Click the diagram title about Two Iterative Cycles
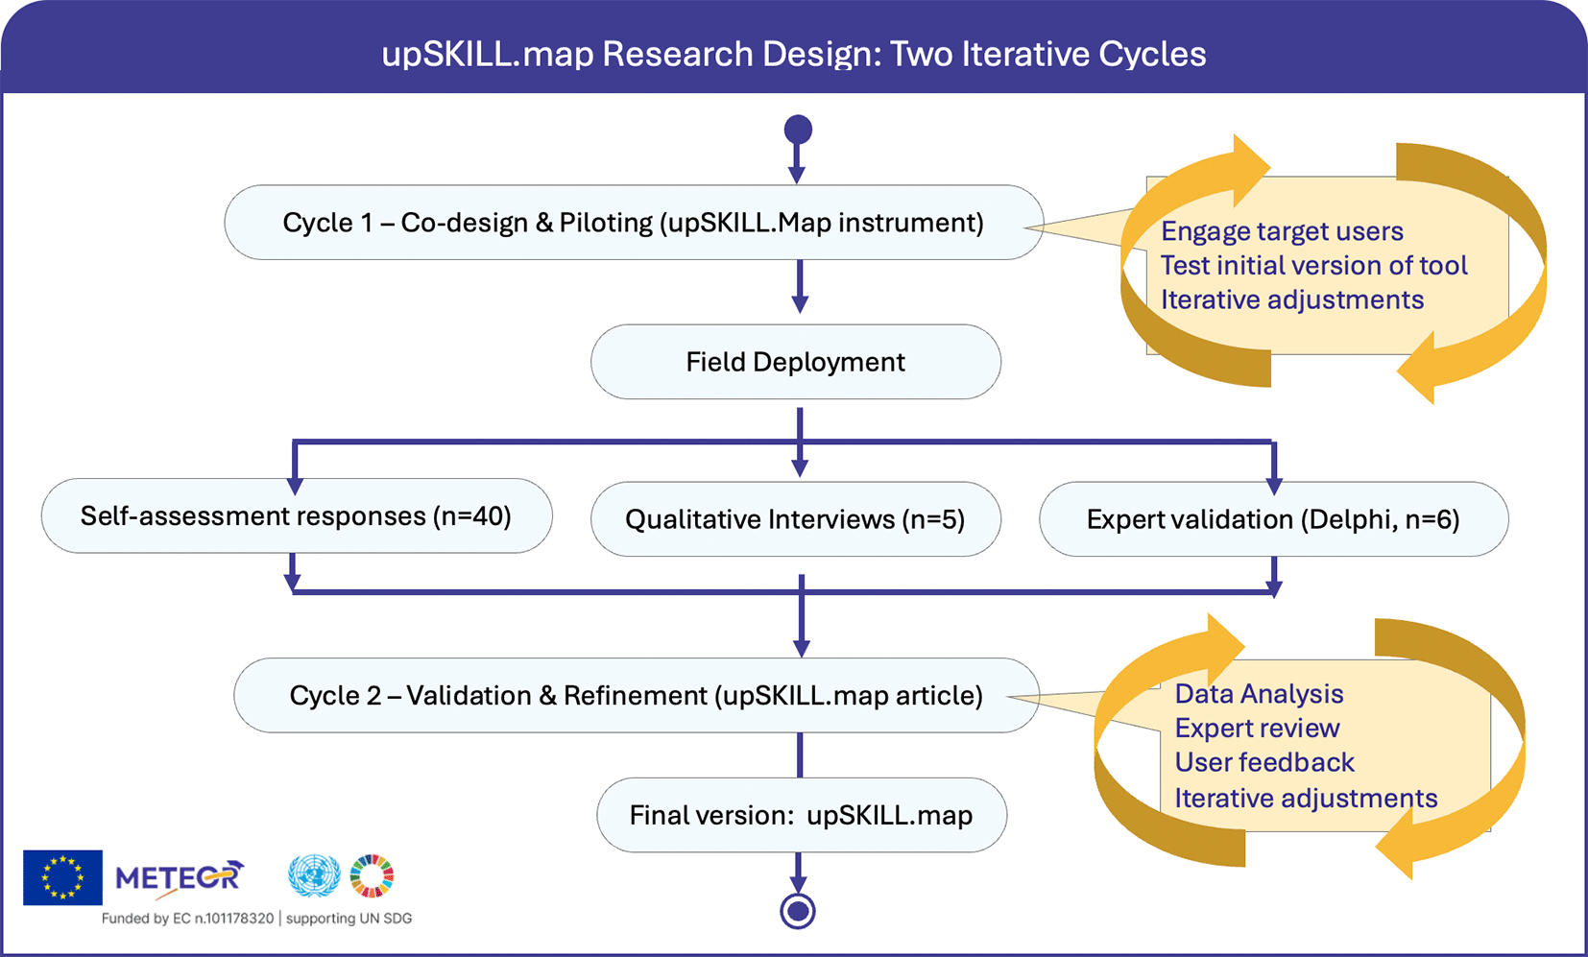Viewport: 1588px width, 957px height. 794,54
